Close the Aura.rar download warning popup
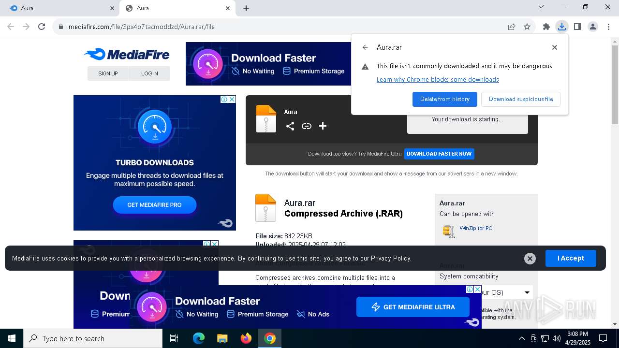The image size is (619, 348). pos(555,47)
